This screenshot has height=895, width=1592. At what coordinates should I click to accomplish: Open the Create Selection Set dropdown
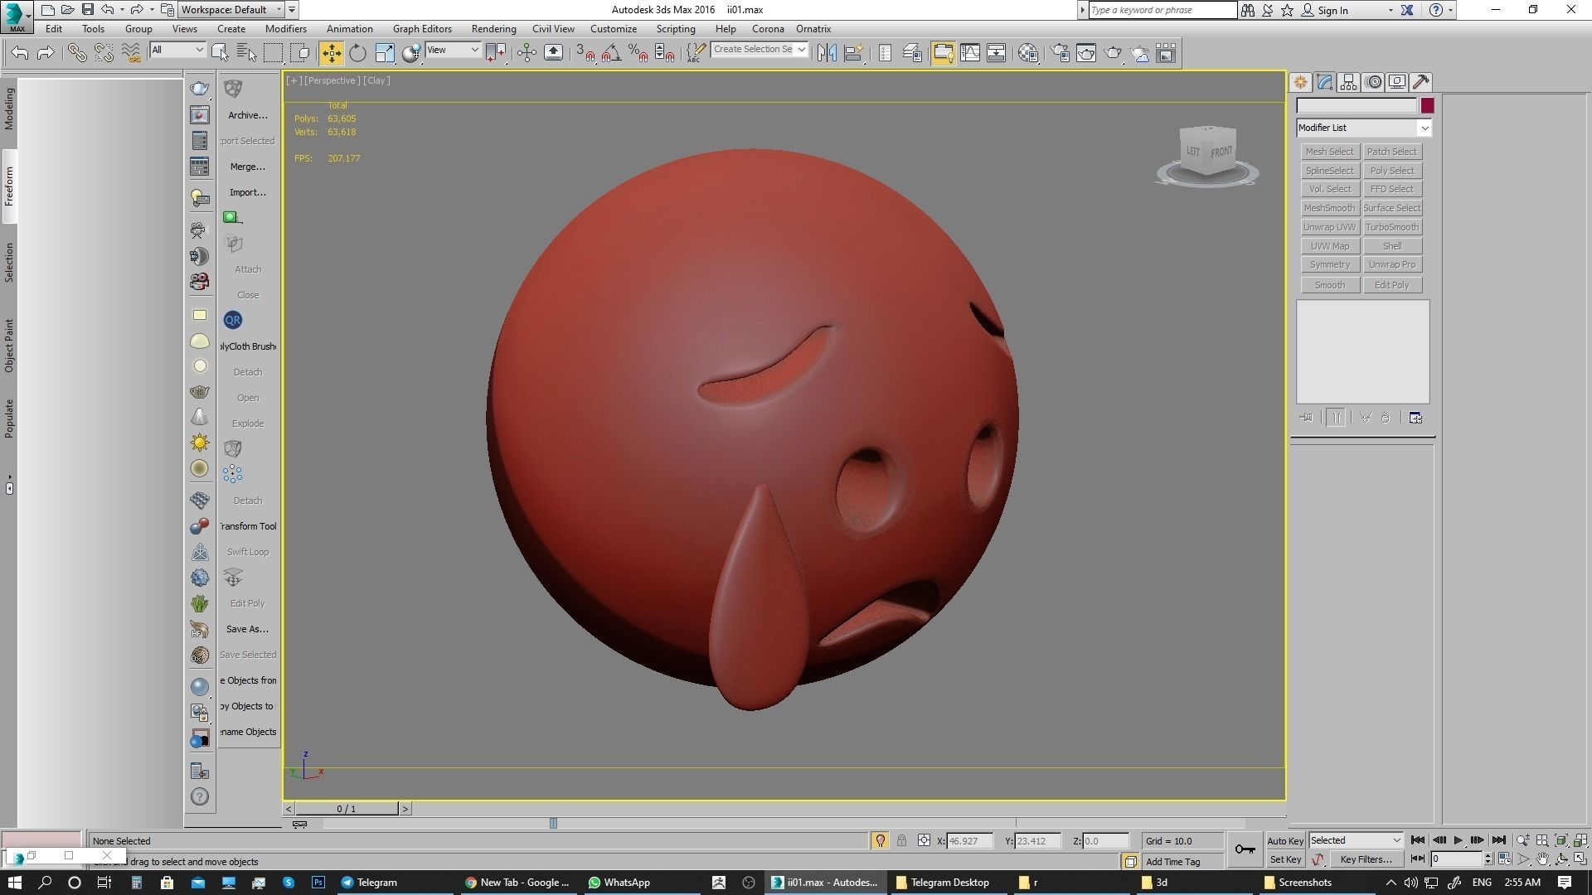[x=759, y=50]
